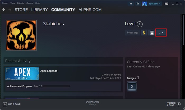Click the '1.0 hrs on record' text
The height and width of the screenshot is (110, 185).
click(x=112, y=75)
